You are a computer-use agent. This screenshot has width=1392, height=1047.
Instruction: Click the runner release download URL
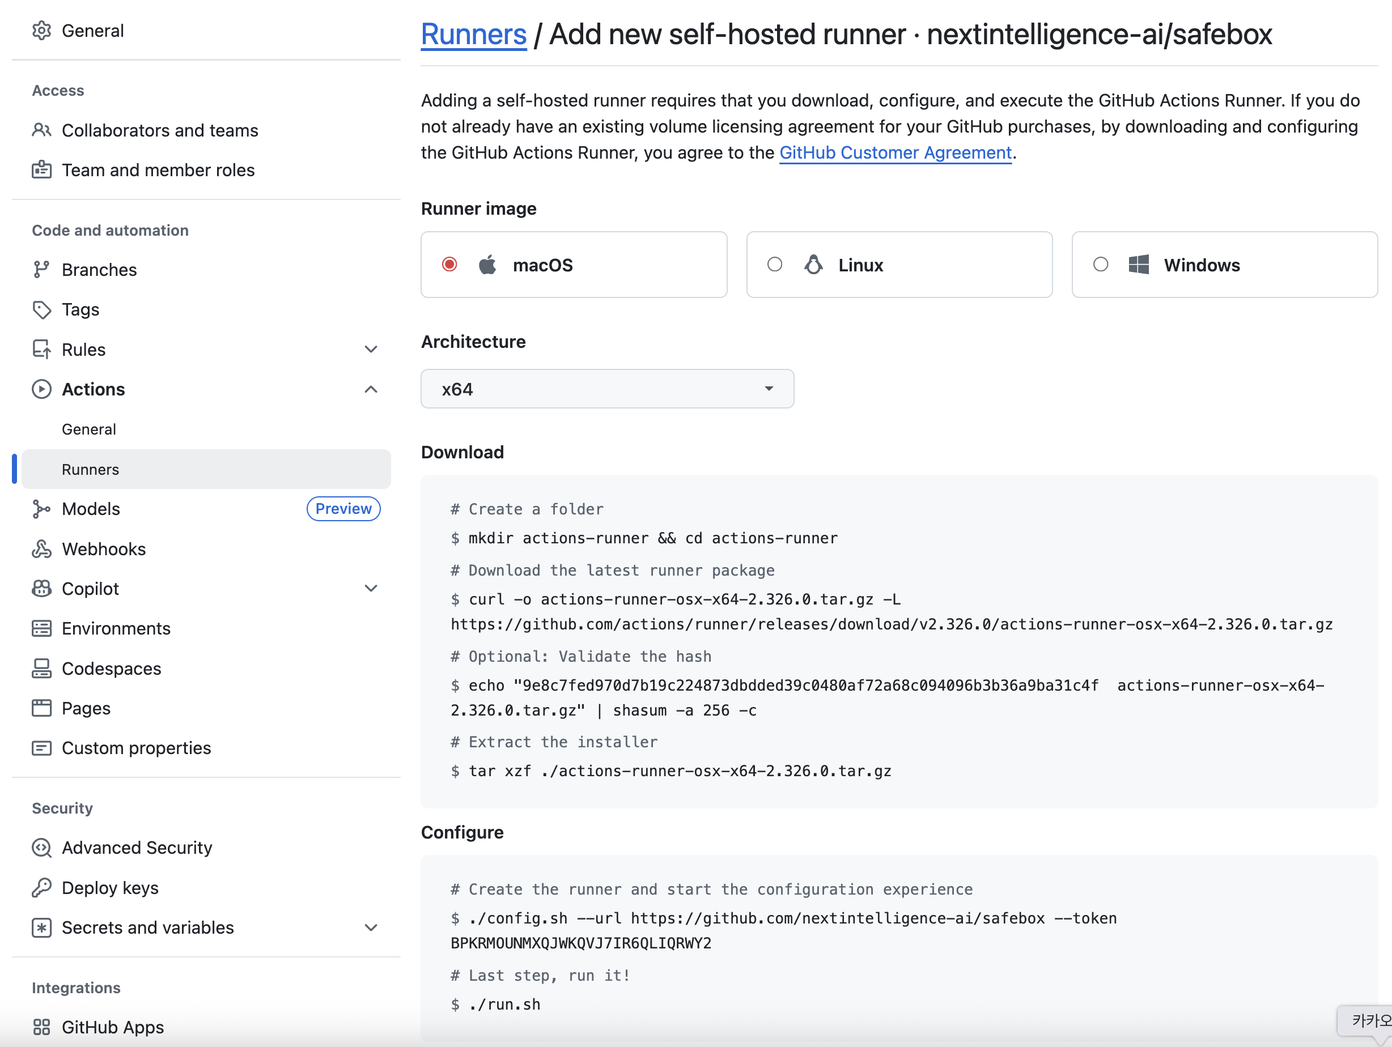[892, 624]
